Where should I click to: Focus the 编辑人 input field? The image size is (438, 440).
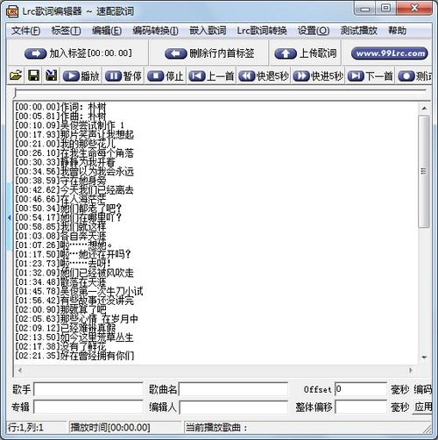coord(233,407)
